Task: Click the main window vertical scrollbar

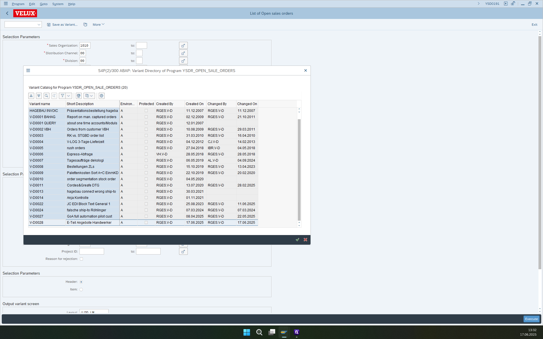Action: (x=540, y=153)
